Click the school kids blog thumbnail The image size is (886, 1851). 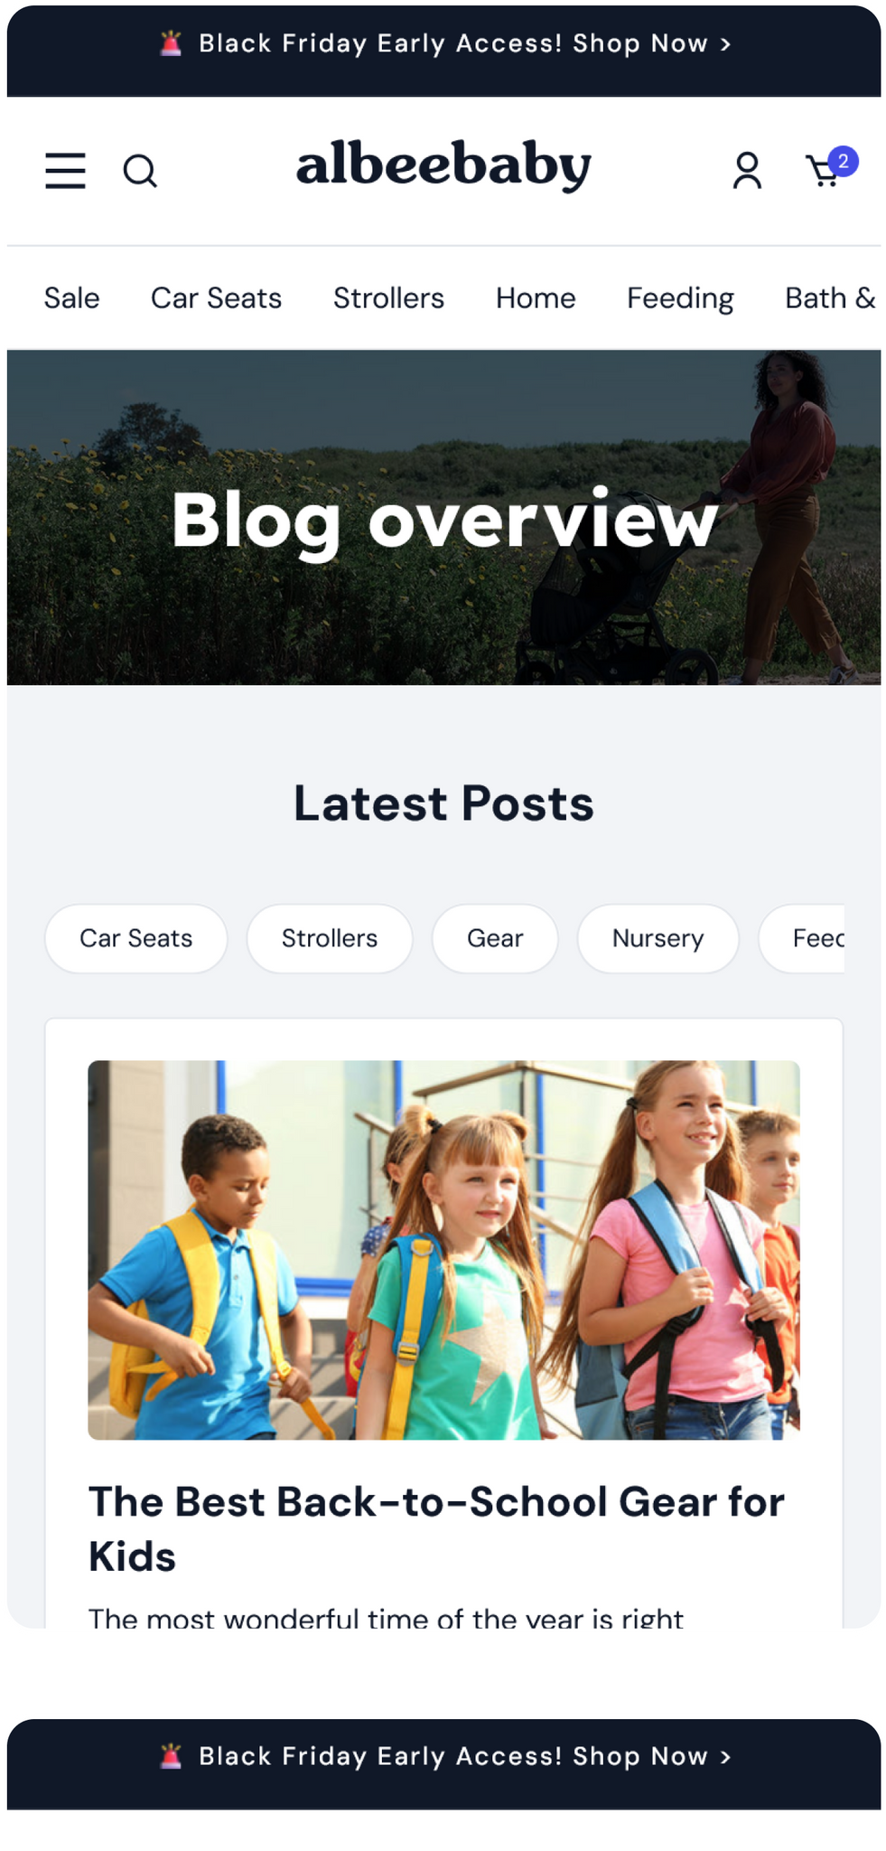click(x=443, y=1250)
